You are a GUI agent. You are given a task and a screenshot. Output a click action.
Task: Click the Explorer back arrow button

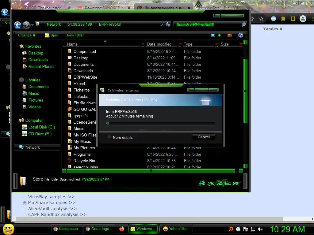coord(17,25)
